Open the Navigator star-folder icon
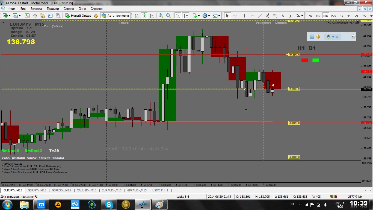 43,16
